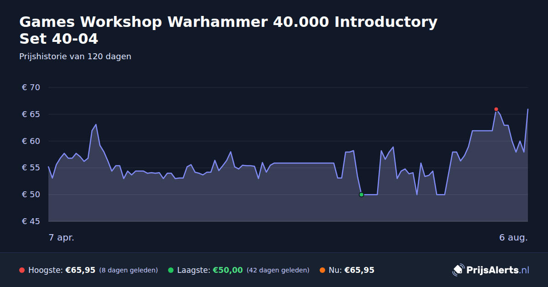Click the product title Games Workshop Warhammer
Viewport: 548px width, 287px height.
click(x=228, y=30)
